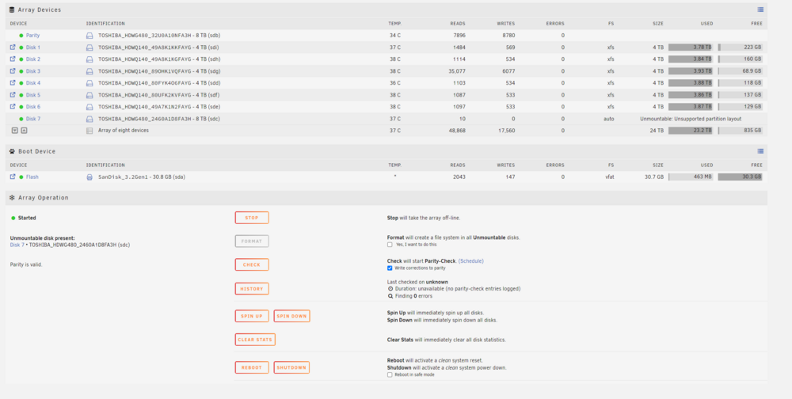The width and height of the screenshot is (792, 399).
Task: Click the green status dot for Disk 7
Action: pyautogui.click(x=21, y=119)
